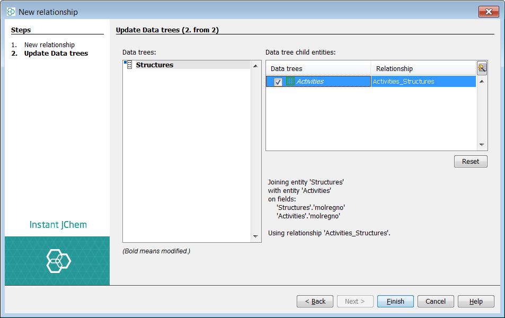
Task: Go back with the Back button
Action: point(315,301)
